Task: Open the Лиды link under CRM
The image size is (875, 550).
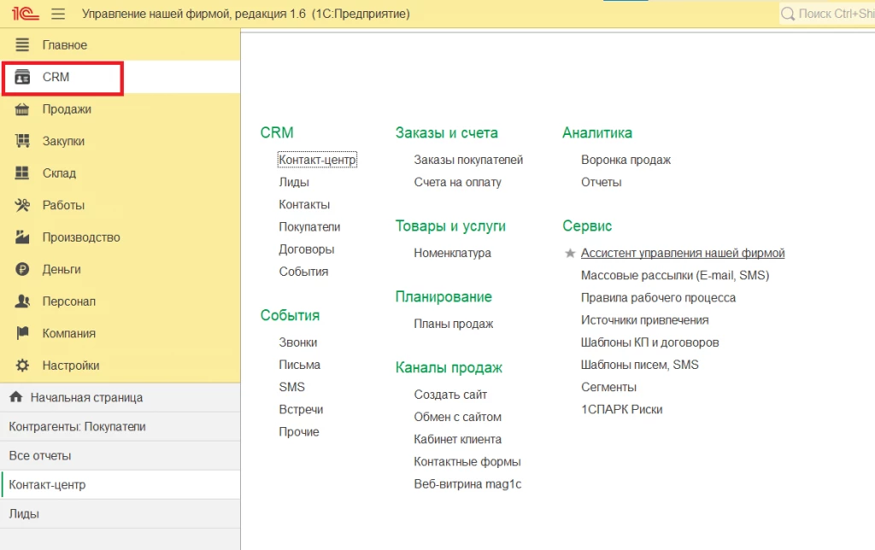Action: click(294, 183)
